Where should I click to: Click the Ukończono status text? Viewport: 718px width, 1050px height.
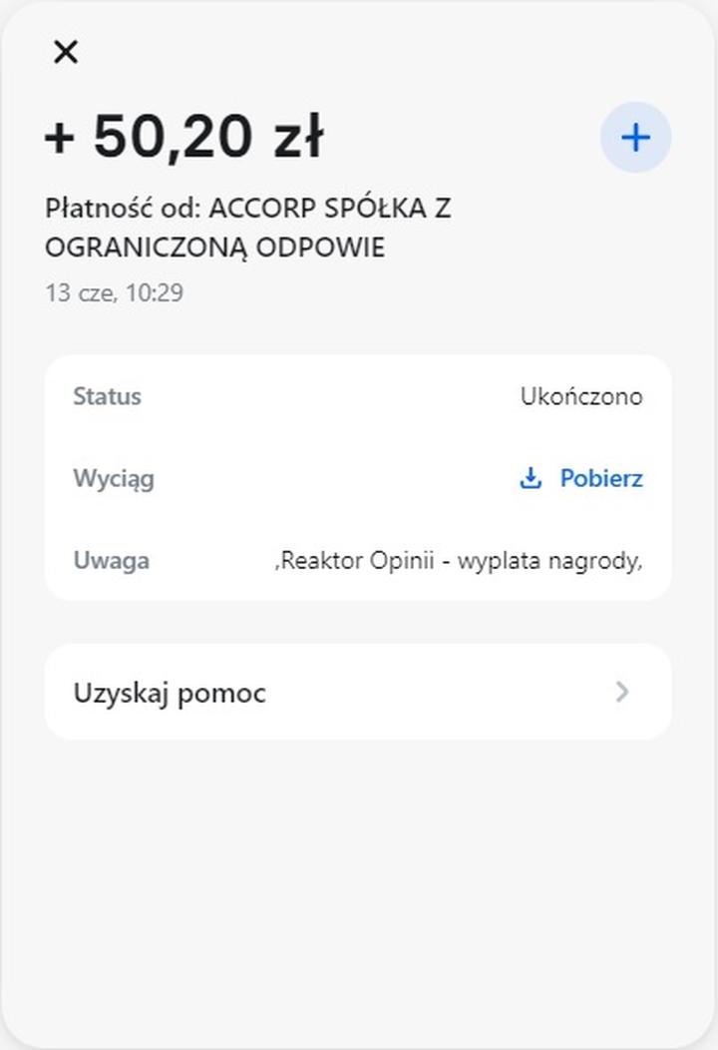click(x=583, y=396)
